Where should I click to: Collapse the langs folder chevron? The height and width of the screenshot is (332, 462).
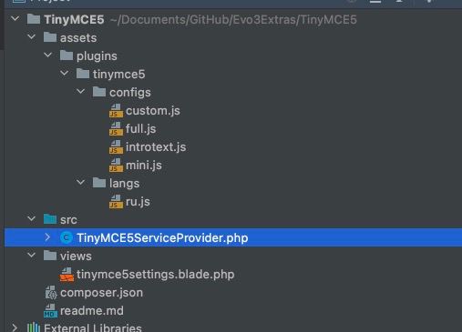[80, 183]
